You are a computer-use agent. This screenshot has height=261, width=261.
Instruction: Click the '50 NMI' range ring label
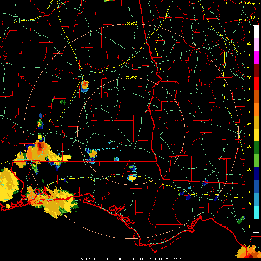[131, 77]
